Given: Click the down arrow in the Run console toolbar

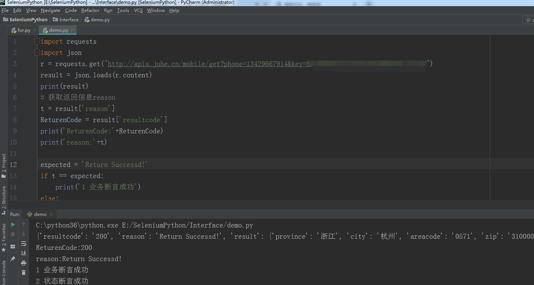Looking at the screenshot, I should (24, 234).
